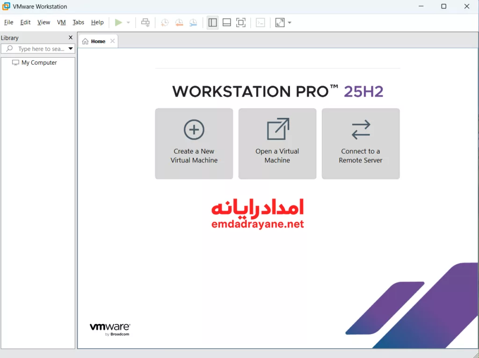
Task: Open the Snapshot Manager
Action: point(193,22)
